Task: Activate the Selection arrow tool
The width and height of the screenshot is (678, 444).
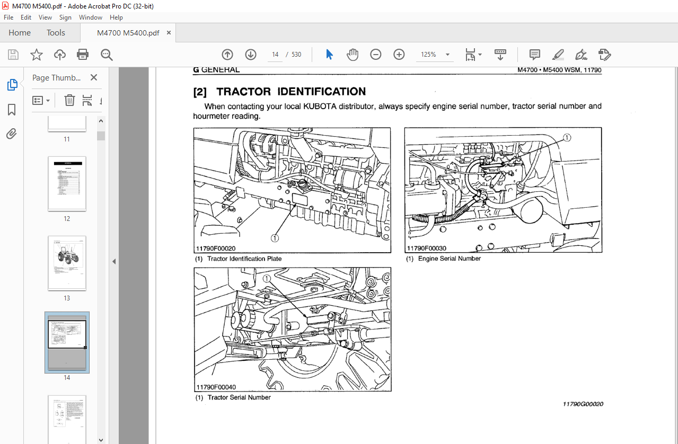Action: [329, 55]
